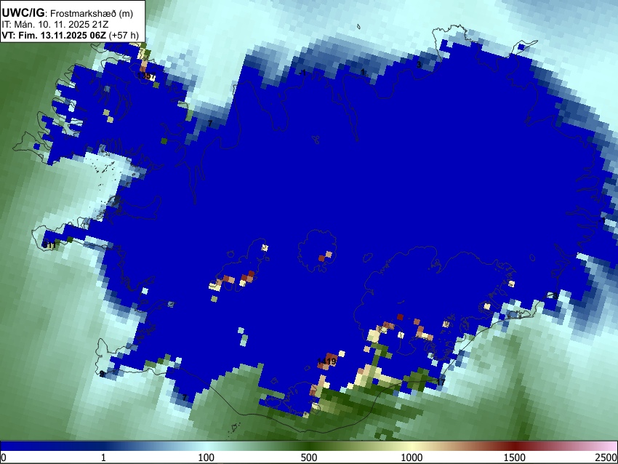Click the 'VT: Fim. 13.11.2025 06Z (+57 h)' line

pyautogui.click(x=70, y=35)
